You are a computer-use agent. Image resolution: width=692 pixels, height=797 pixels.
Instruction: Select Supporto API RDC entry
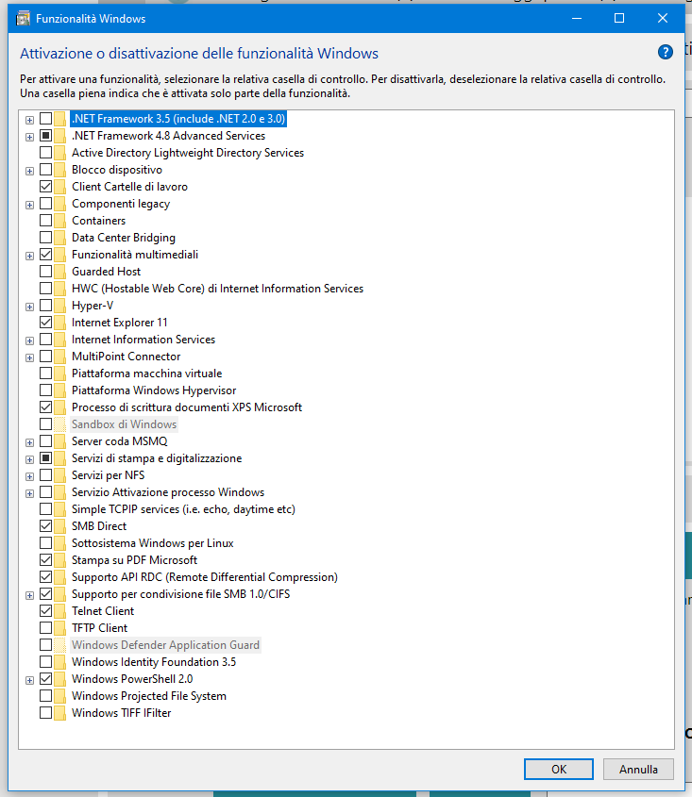(x=205, y=577)
